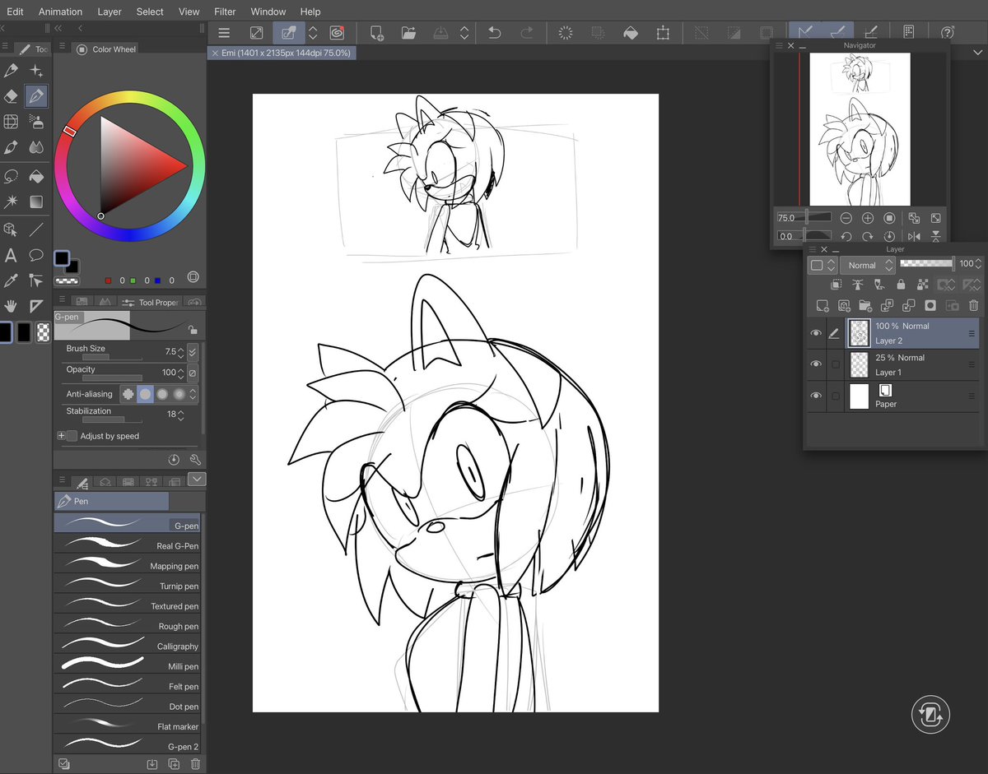Image resolution: width=988 pixels, height=774 pixels.
Task: Select the Blend tool
Action: [36, 148]
